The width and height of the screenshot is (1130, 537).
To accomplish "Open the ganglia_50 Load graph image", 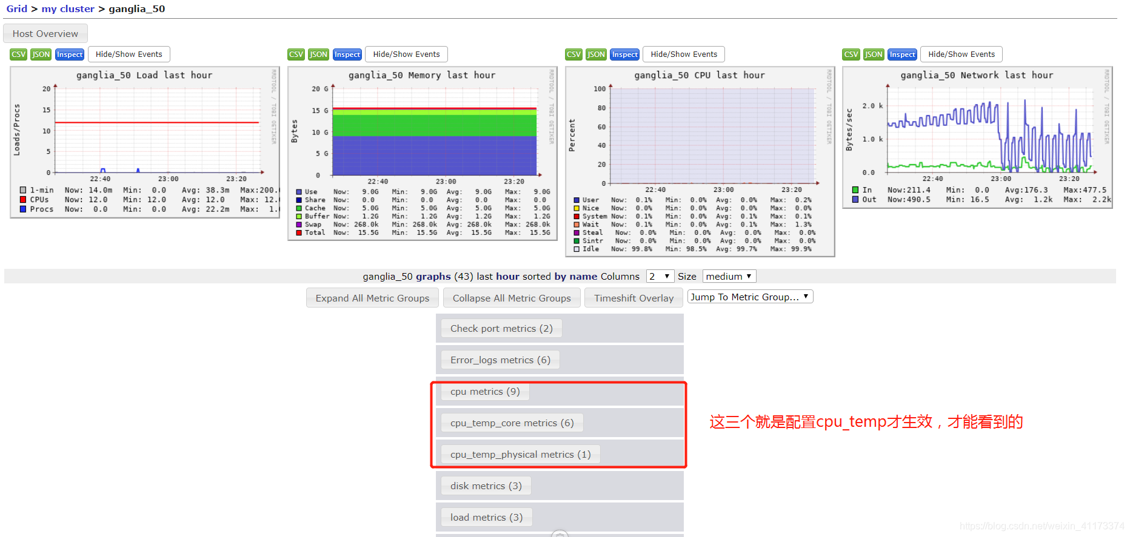I will (145, 142).
